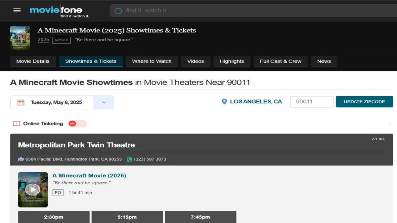397x223 pixels.
Task: Click the 6504 Pacific Blvd address link
Action: pos(73,159)
